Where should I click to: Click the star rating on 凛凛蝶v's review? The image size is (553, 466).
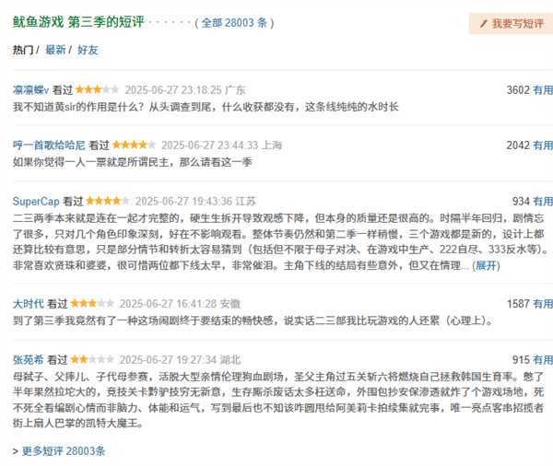pos(97,90)
